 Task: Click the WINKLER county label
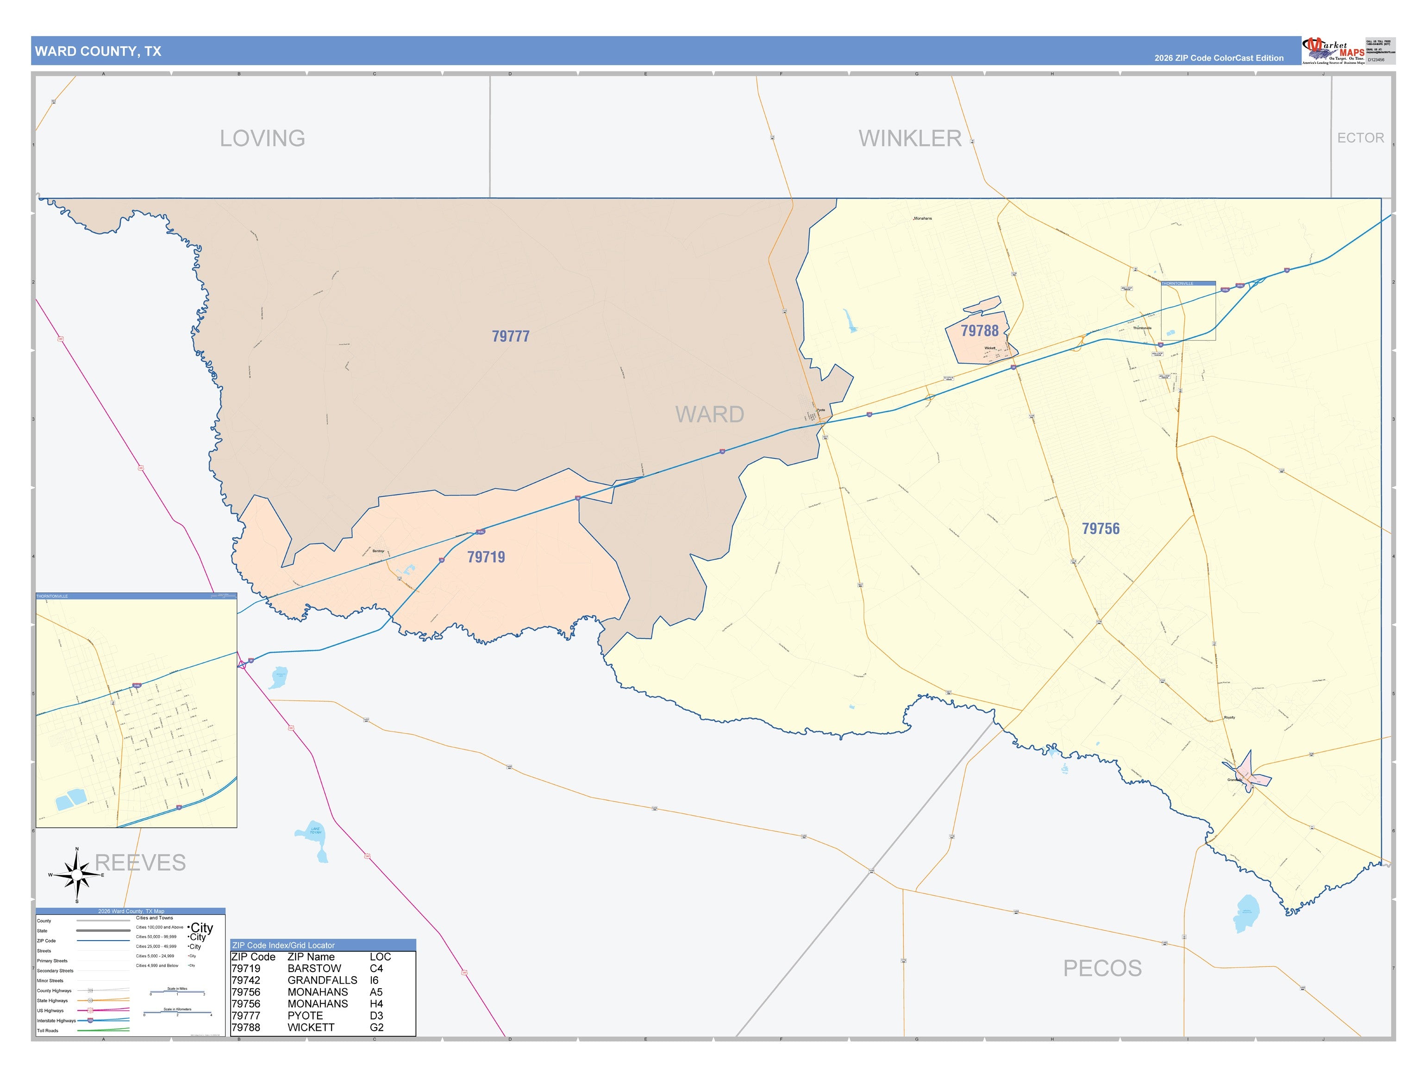(x=910, y=138)
